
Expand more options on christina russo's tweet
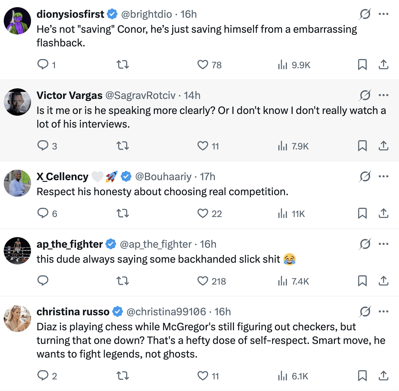pyautogui.click(x=384, y=312)
